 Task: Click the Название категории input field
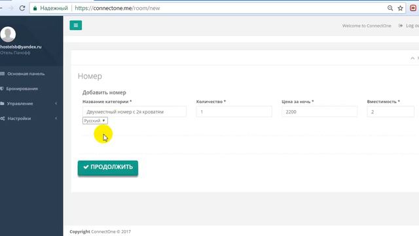[x=134, y=111]
